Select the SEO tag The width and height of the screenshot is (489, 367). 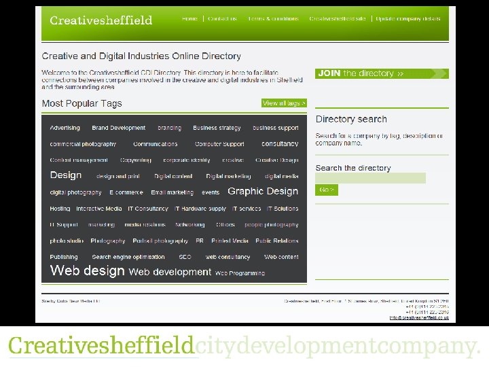185,257
